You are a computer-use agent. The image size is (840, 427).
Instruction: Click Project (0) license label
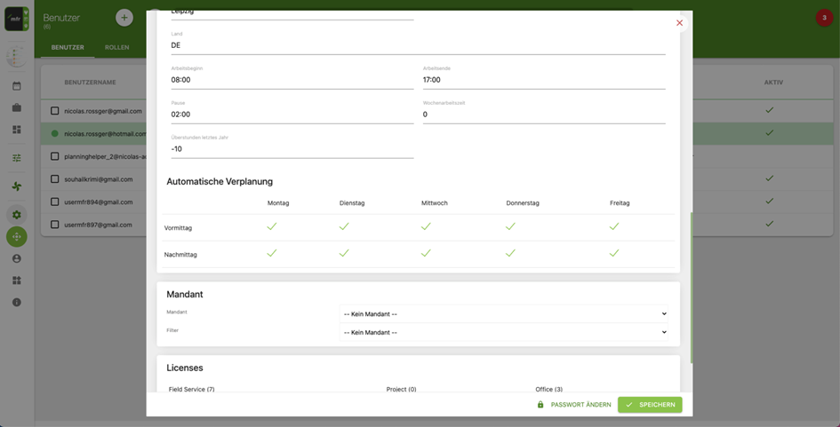click(401, 389)
